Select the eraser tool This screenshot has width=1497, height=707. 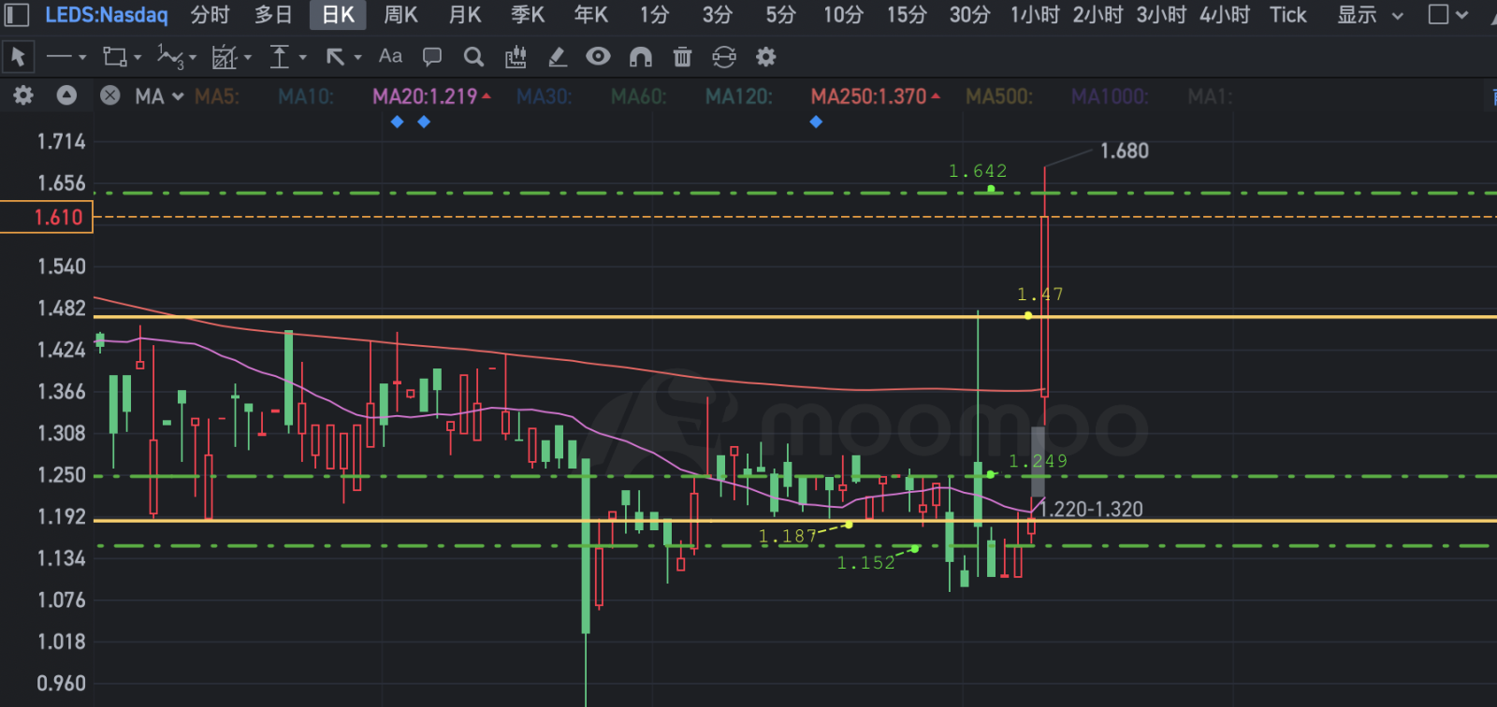point(557,57)
